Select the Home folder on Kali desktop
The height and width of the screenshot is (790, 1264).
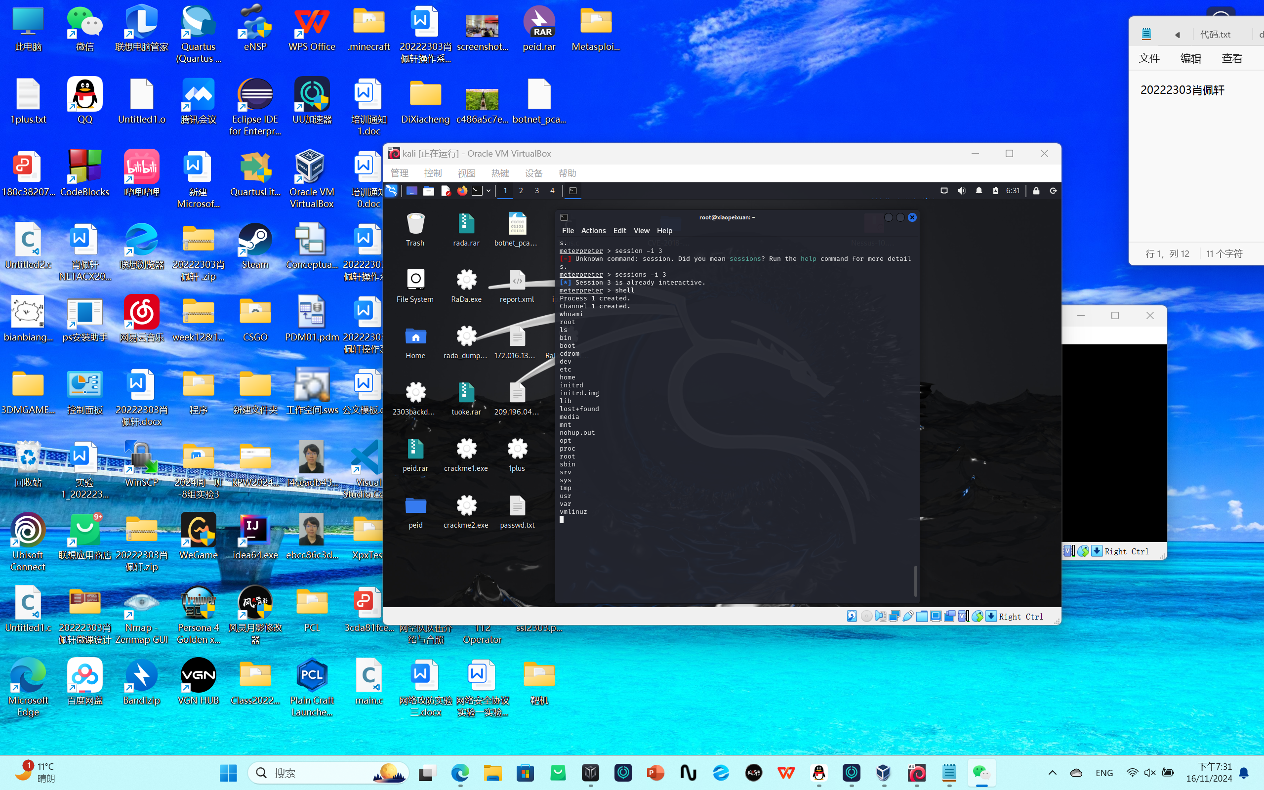(415, 342)
